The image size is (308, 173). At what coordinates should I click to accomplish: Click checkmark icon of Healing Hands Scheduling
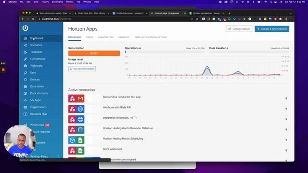72,140
